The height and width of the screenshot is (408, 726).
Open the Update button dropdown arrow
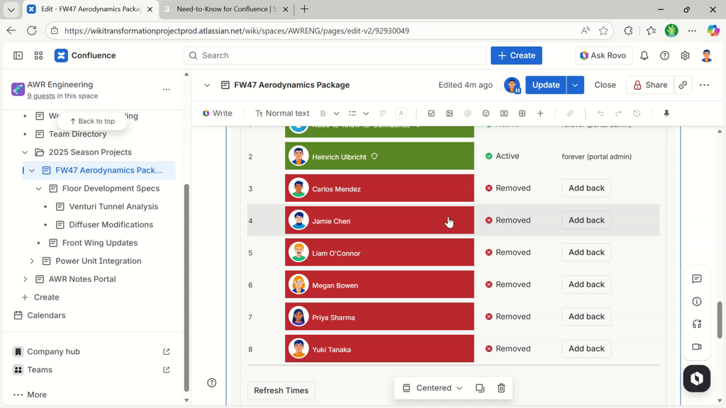pyautogui.click(x=575, y=85)
